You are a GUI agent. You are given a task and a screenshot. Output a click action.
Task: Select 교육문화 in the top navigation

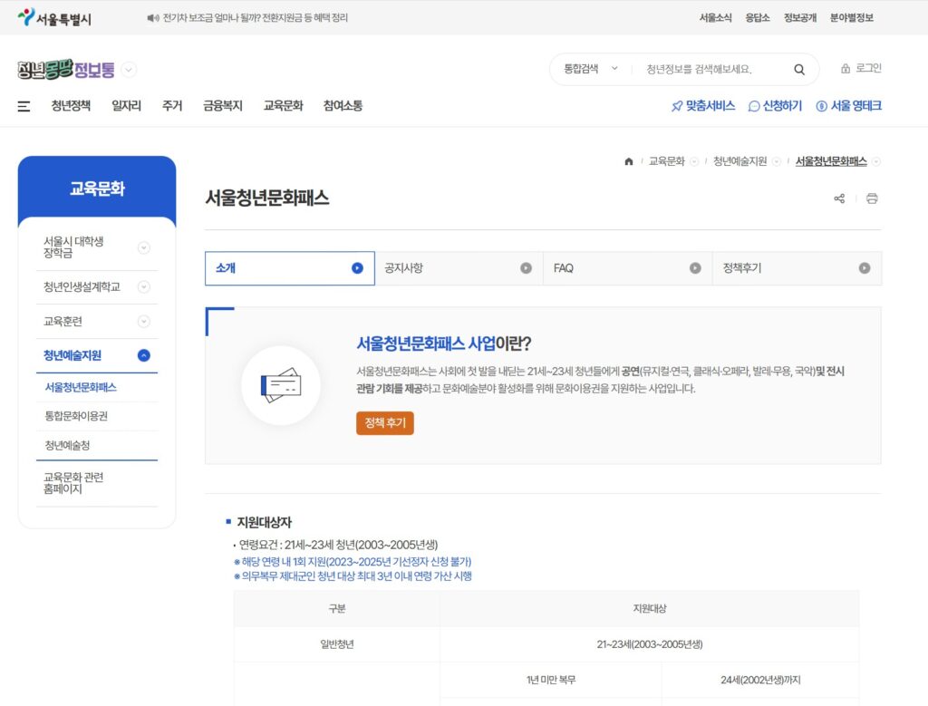point(282,106)
